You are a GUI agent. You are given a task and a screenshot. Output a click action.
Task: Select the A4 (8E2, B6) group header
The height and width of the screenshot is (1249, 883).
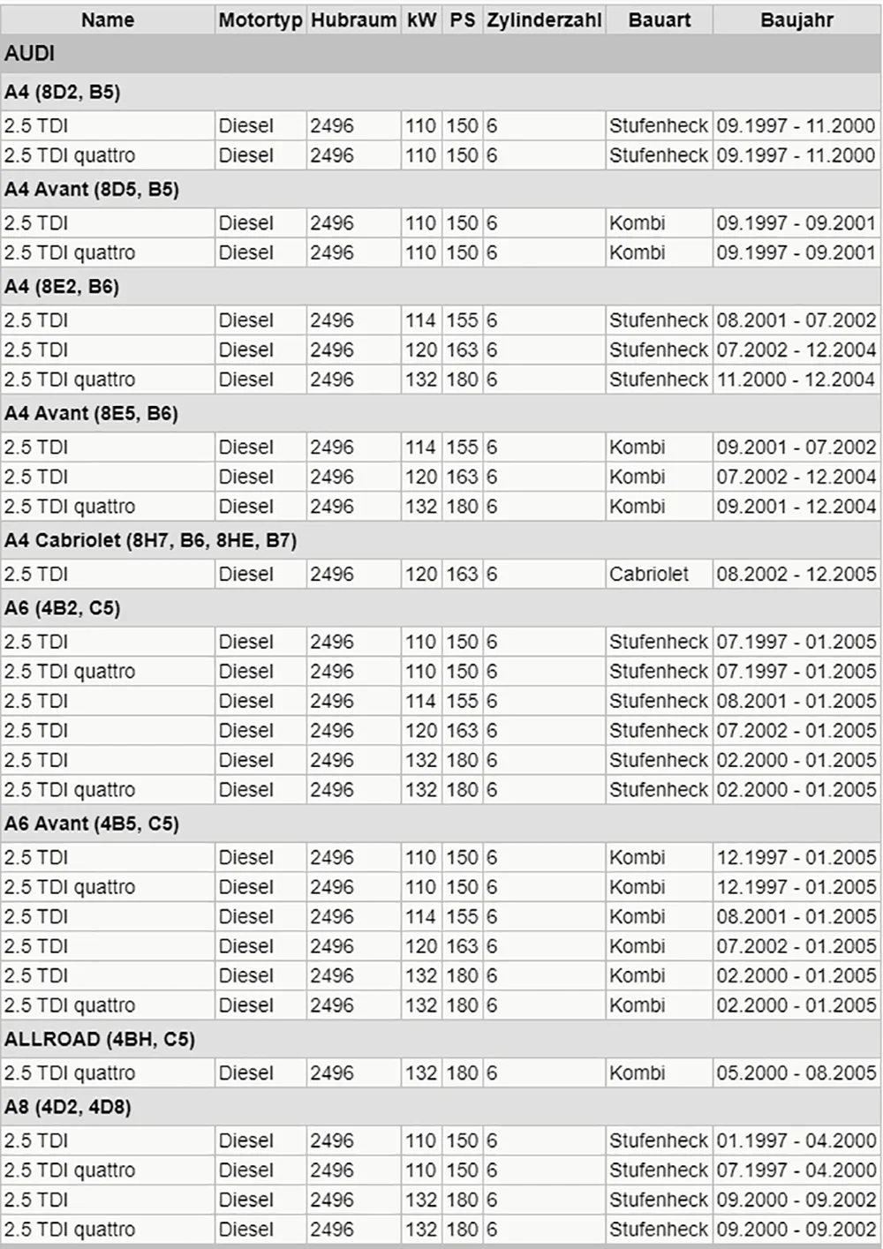441,286
